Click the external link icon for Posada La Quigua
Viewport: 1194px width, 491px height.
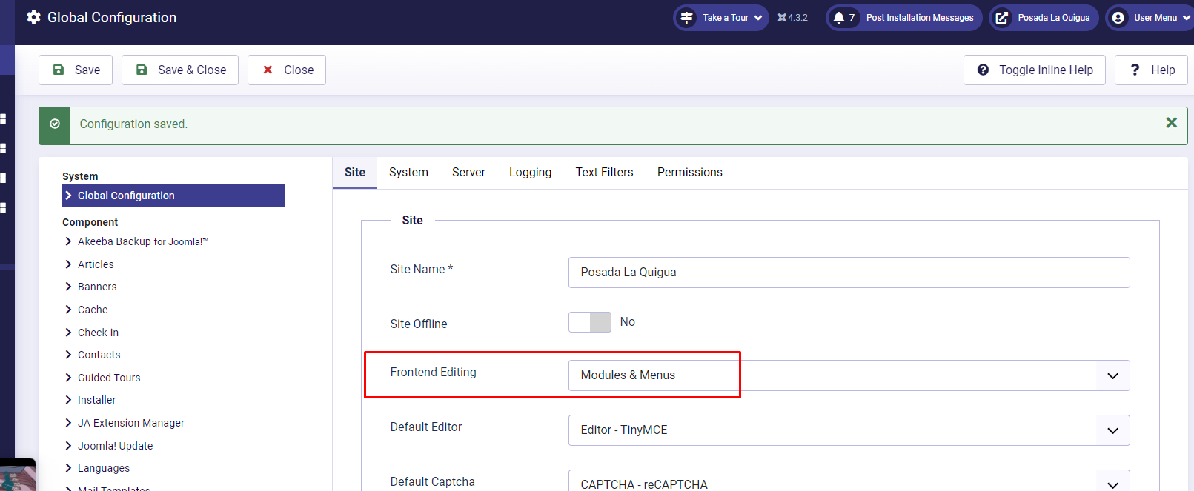click(1002, 18)
